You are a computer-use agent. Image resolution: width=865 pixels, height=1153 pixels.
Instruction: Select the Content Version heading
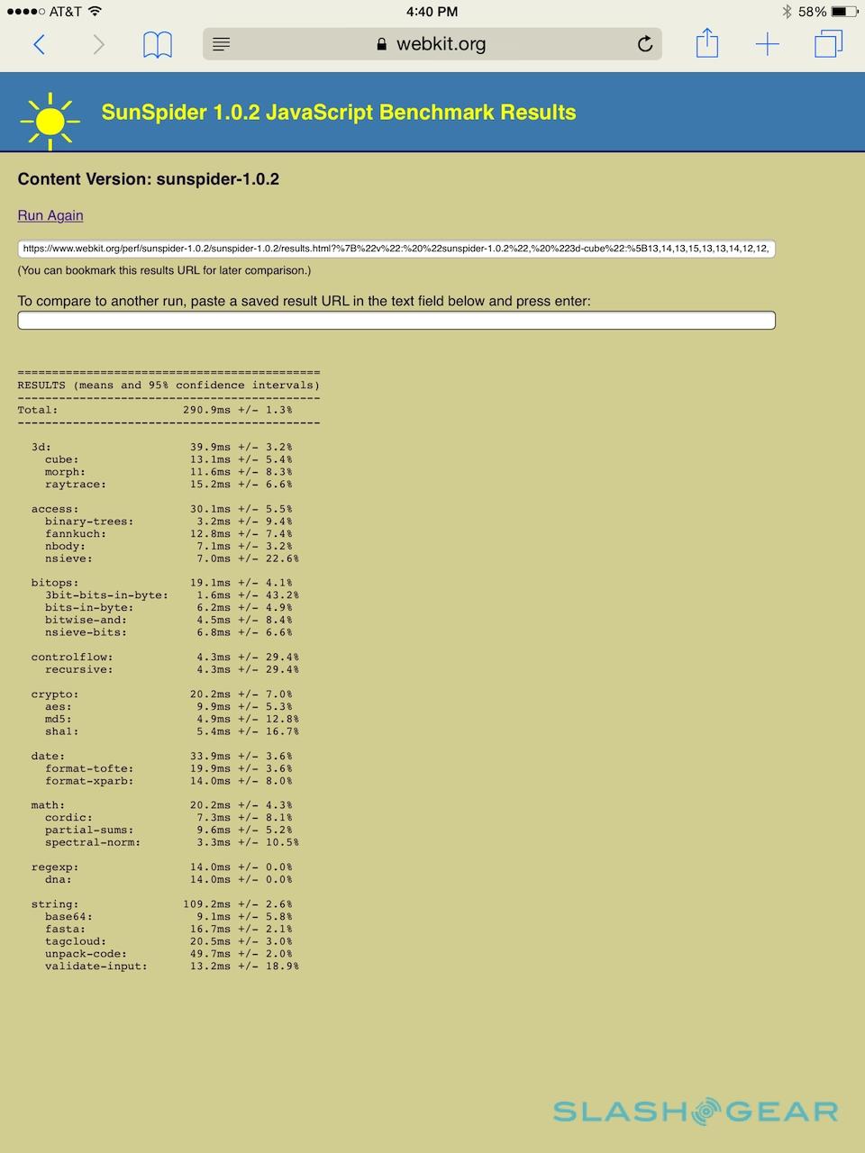click(149, 179)
